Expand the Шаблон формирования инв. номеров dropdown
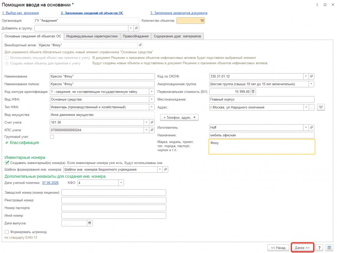The width and height of the screenshot is (337, 253). coord(160,170)
